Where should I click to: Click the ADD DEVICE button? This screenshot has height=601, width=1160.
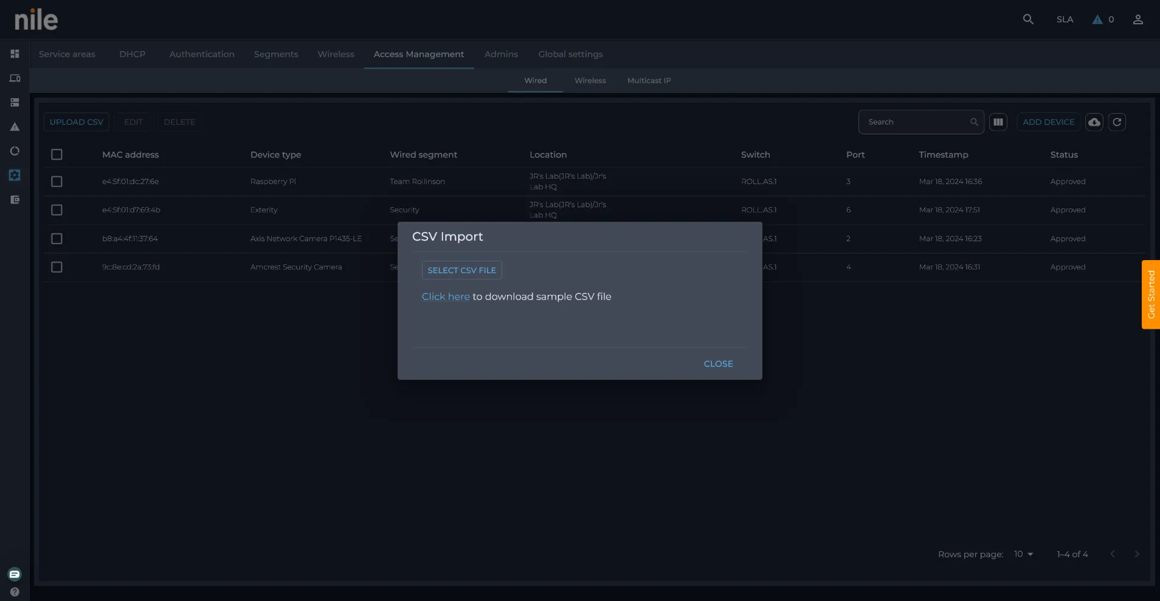[1048, 122]
